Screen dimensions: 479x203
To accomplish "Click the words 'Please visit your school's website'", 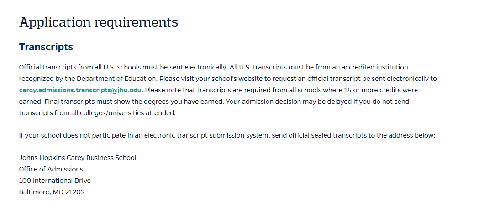I will click(211, 79).
